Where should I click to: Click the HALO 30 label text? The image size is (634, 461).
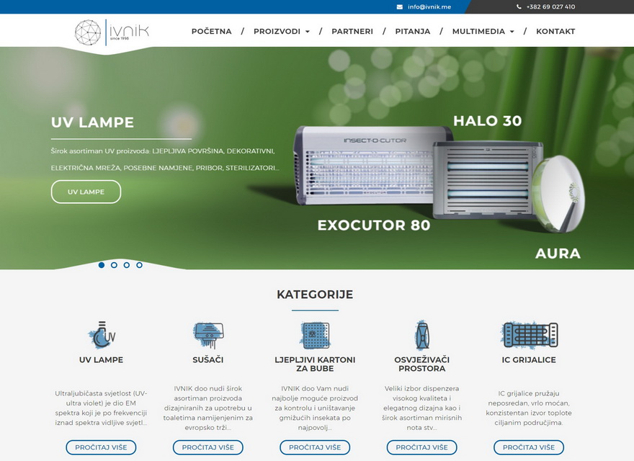coord(488,121)
